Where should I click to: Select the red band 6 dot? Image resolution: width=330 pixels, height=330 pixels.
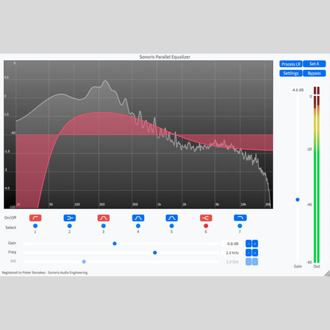point(206,226)
